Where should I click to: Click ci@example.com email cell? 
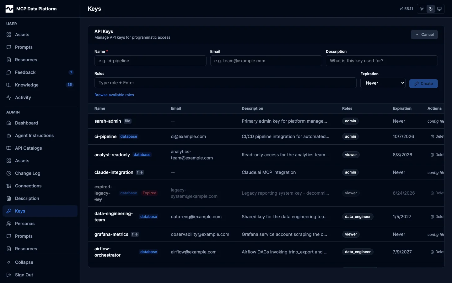(188, 136)
